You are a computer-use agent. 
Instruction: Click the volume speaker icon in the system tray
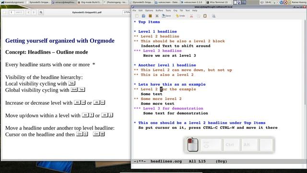pos(262,2)
